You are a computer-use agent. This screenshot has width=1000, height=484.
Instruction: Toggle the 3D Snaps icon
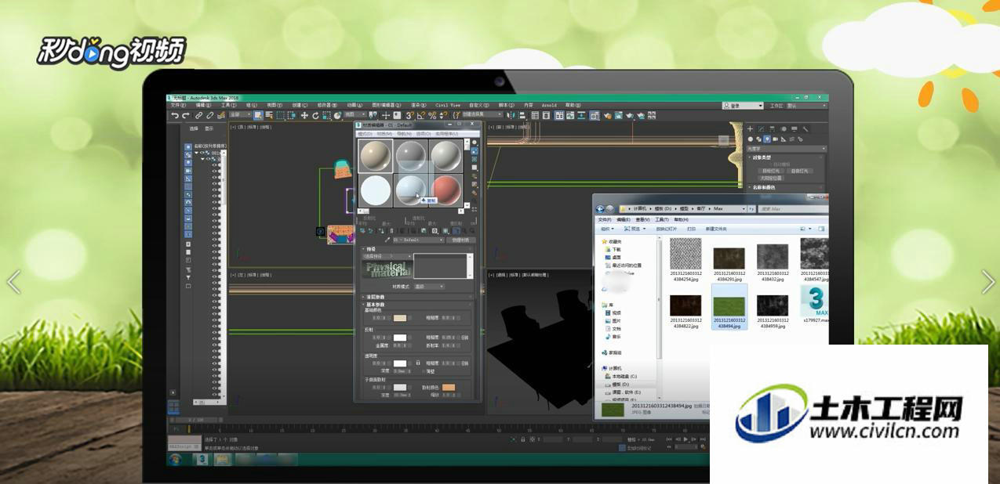pos(409,116)
